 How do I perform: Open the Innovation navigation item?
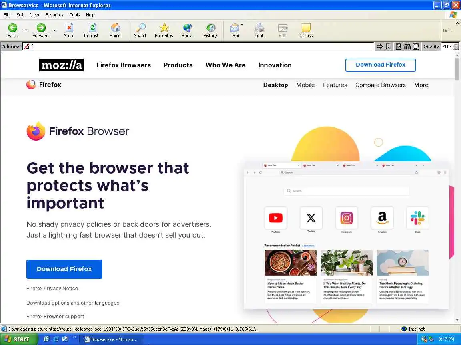pos(275,65)
